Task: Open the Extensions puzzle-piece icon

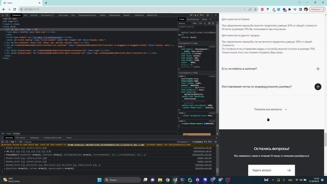Action: pyautogui.click(x=290, y=9)
